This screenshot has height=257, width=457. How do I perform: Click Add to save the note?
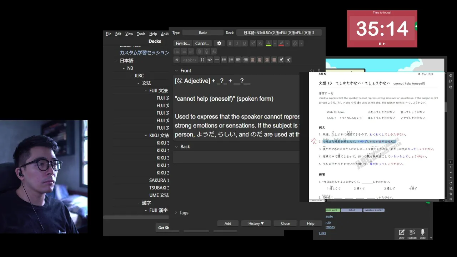pos(228,223)
